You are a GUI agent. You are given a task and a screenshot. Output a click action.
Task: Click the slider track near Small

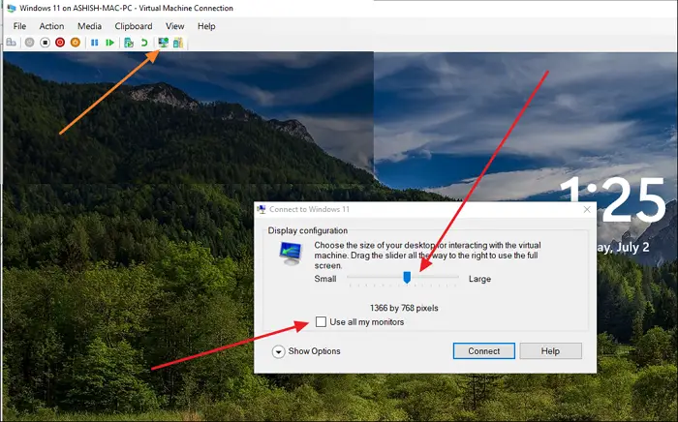point(354,277)
